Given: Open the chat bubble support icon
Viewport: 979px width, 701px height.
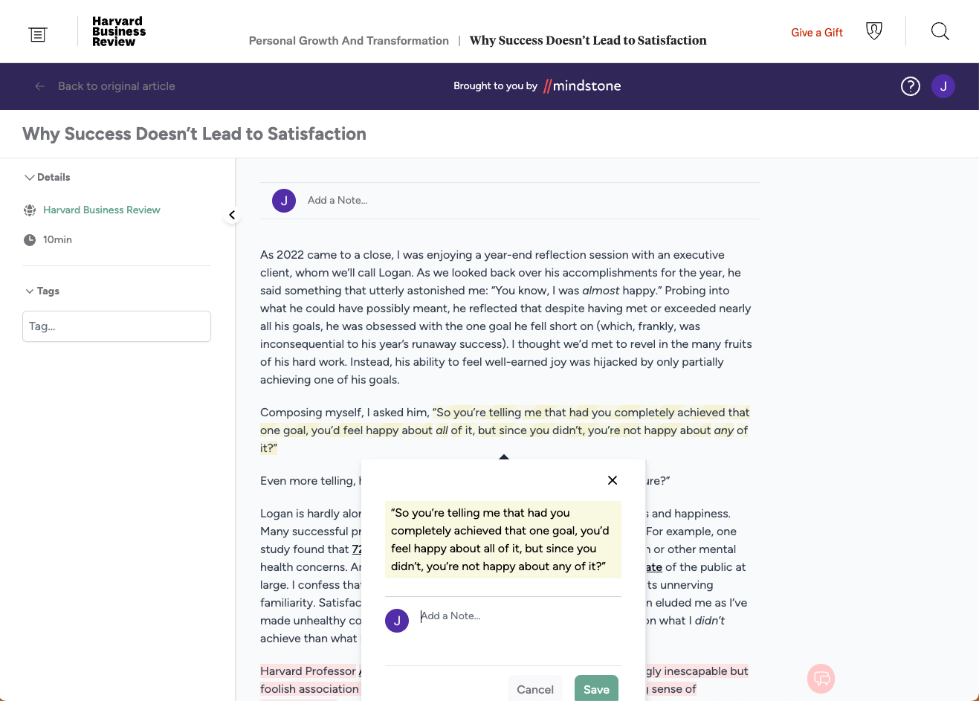Looking at the screenshot, I should tap(821, 678).
